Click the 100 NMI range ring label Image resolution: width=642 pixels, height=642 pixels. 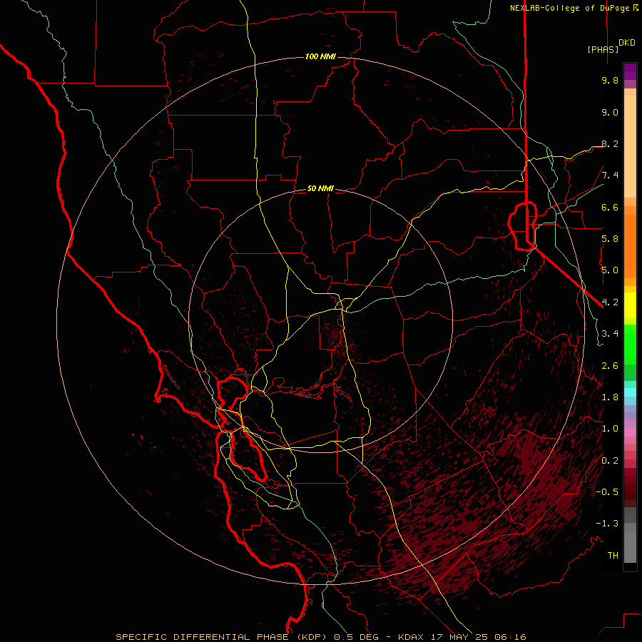320,56
